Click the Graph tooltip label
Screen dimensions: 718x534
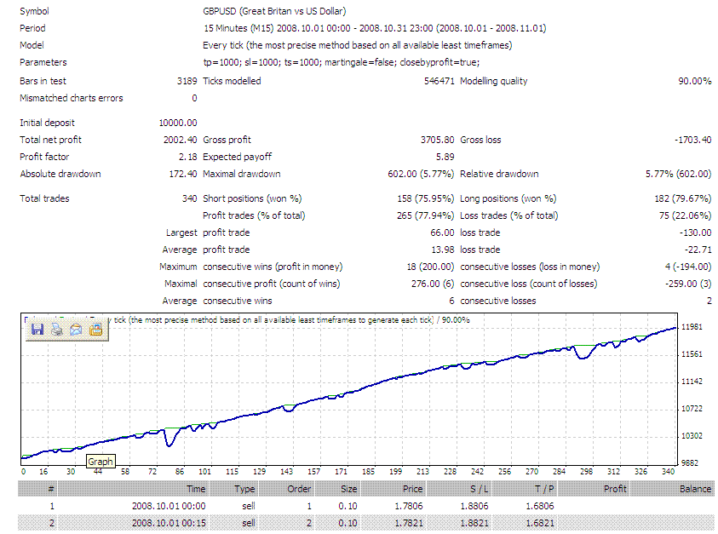pyautogui.click(x=101, y=462)
